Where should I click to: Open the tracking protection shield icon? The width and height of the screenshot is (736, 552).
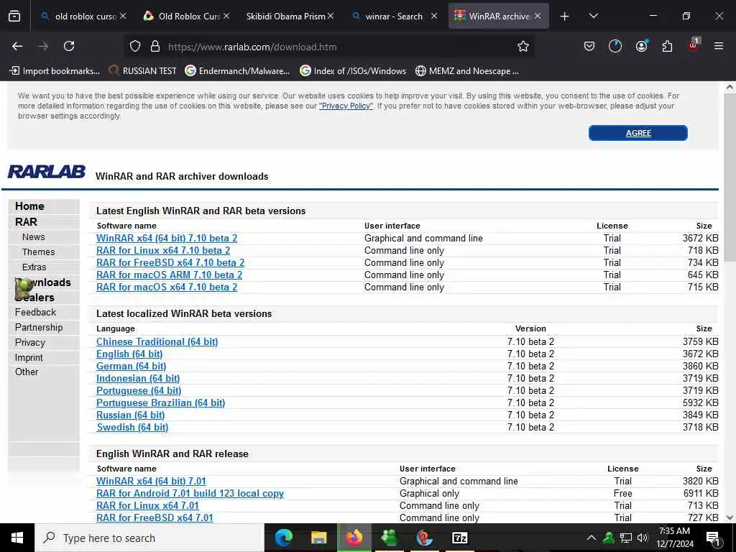(135, 46)
